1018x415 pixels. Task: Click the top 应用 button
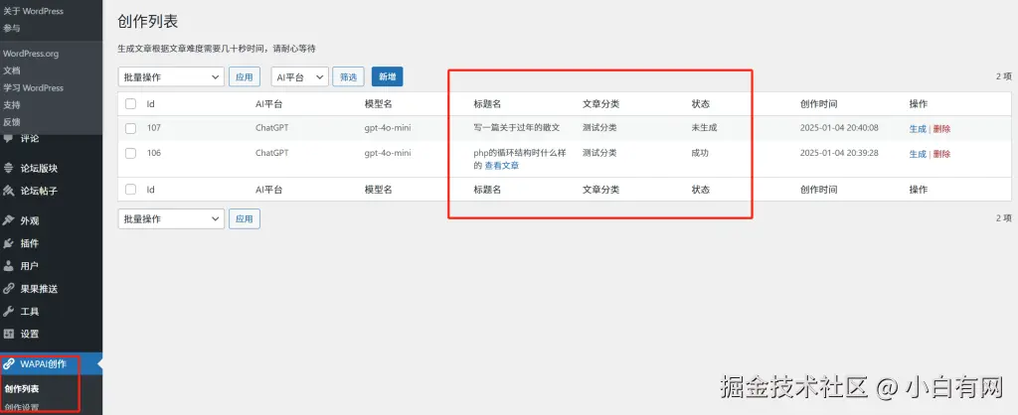click(245, 76)
